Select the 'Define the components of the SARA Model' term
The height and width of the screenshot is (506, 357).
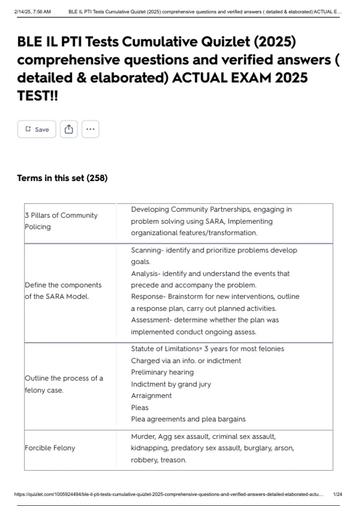(x=63, y=291)
